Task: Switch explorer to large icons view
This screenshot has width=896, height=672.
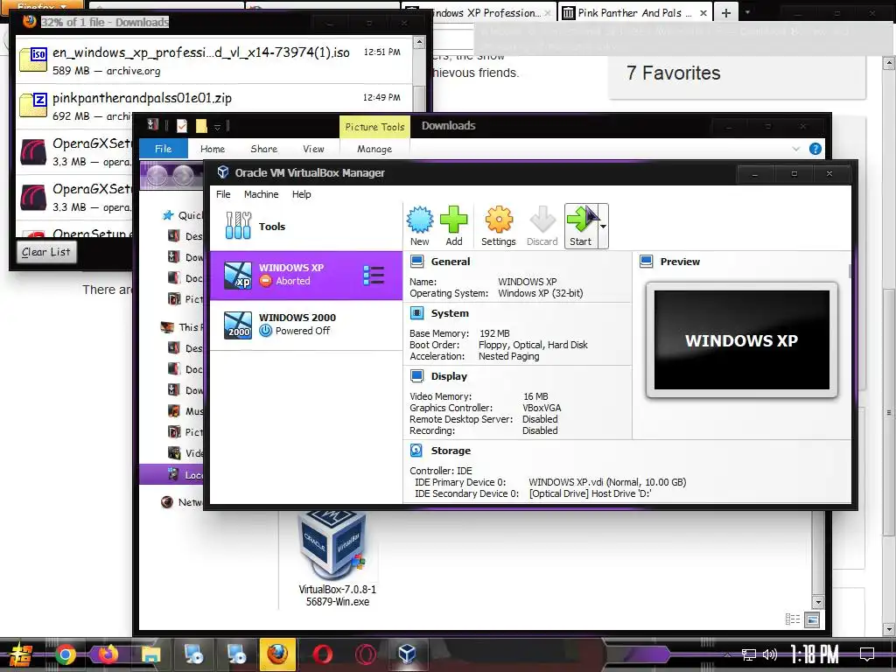Action: tap(812, 619)
